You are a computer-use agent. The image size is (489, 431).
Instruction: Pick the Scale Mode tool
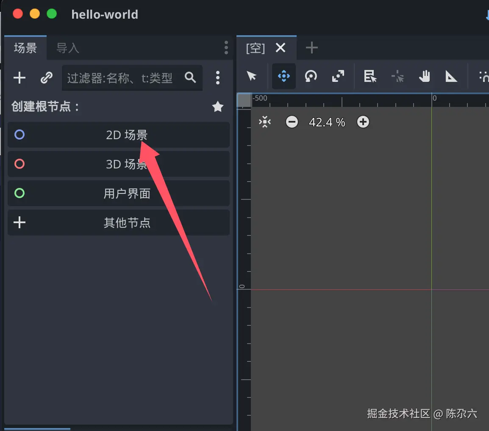click(x=338, y=76)
